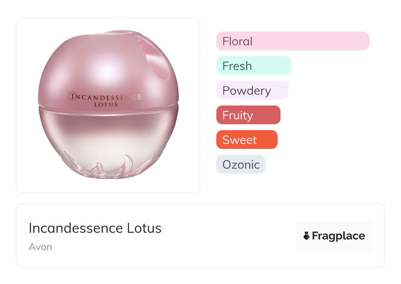Open the Incandessence Lotus title link
Viewport: 401px width, 284px height.
click(95, 228)
